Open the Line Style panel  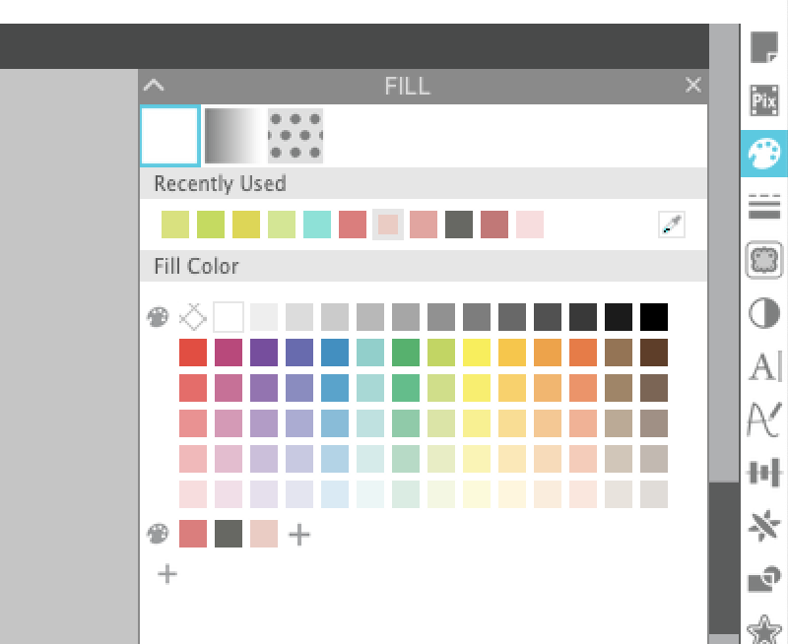(x=763, y=207)
